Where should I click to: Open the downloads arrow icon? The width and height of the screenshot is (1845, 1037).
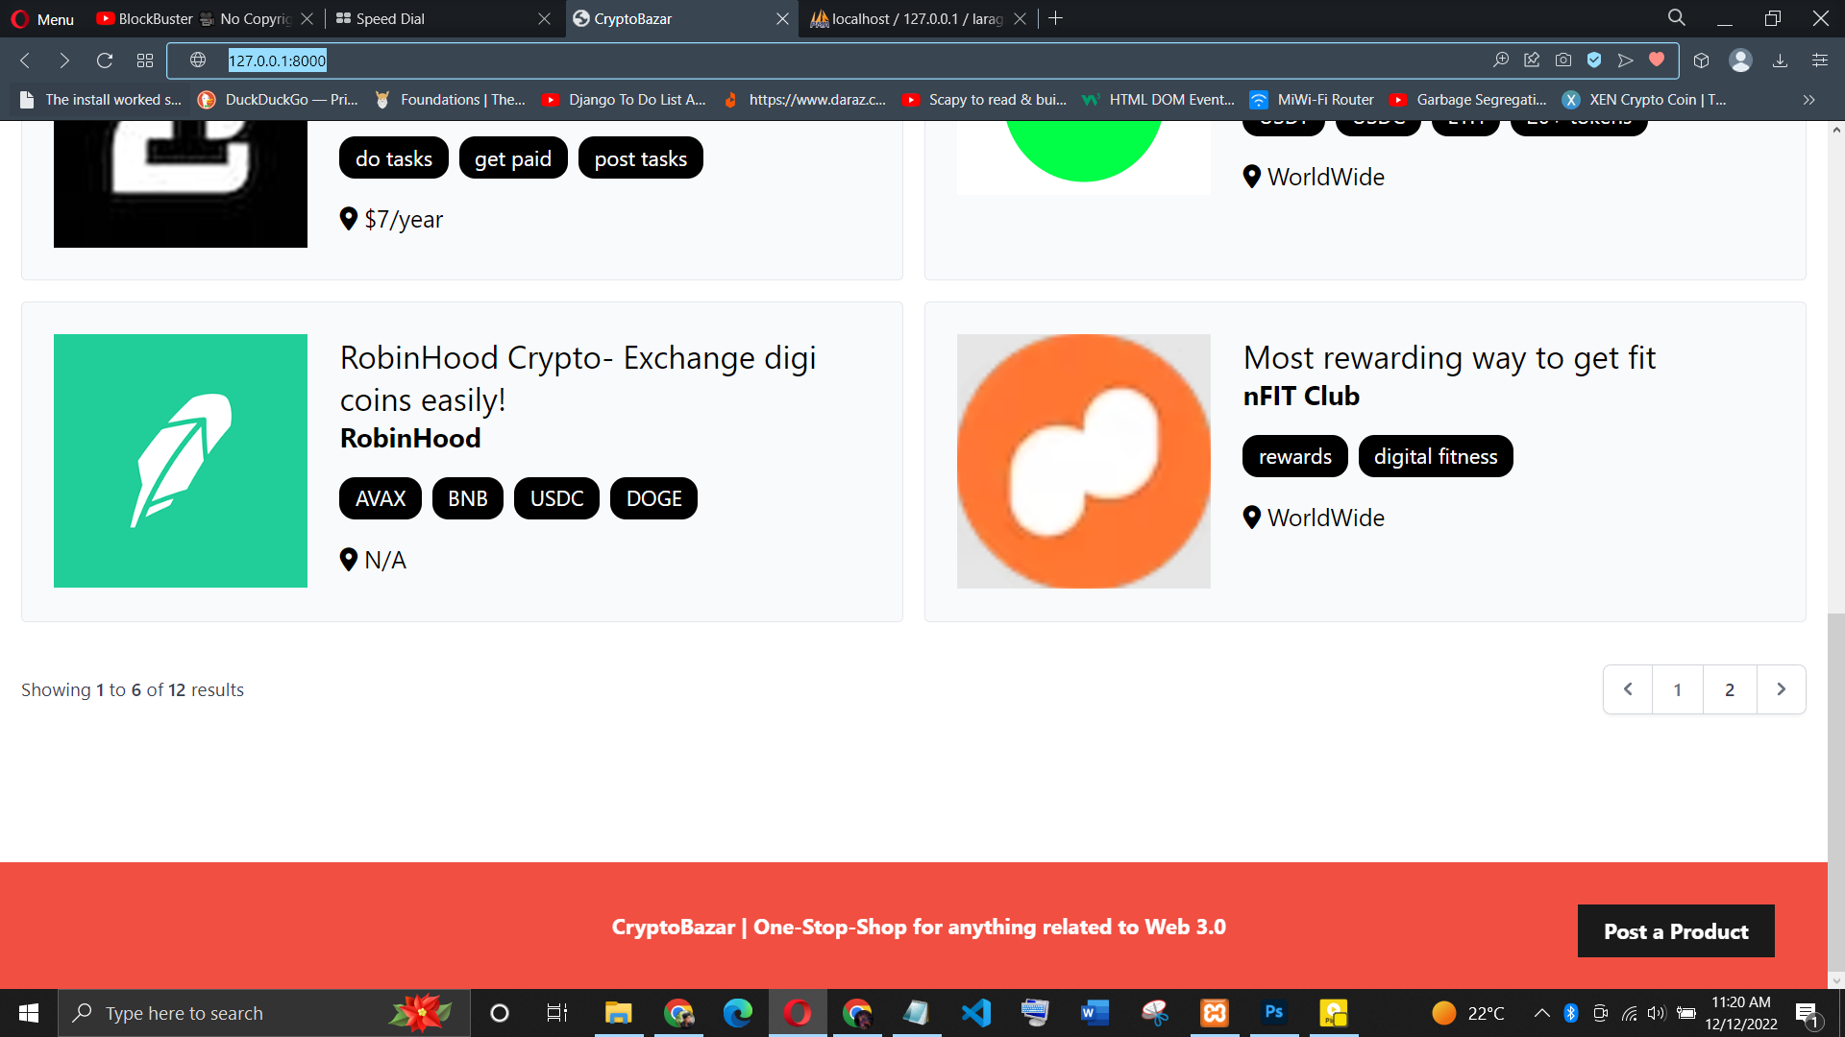(x=1781, y=60)
